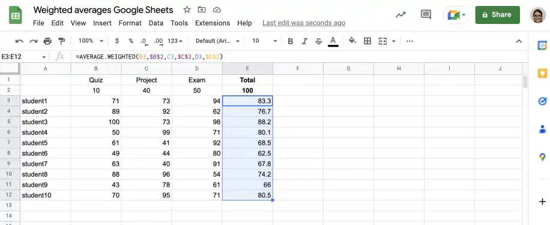The image size is (550, 225).
Task: Click the document title text
Action: pyautogui.click(x=103, y=10)
